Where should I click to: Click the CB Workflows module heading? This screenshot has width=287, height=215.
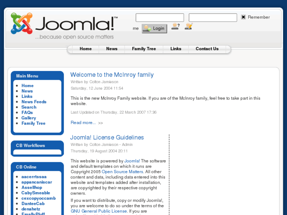point(30,146)
